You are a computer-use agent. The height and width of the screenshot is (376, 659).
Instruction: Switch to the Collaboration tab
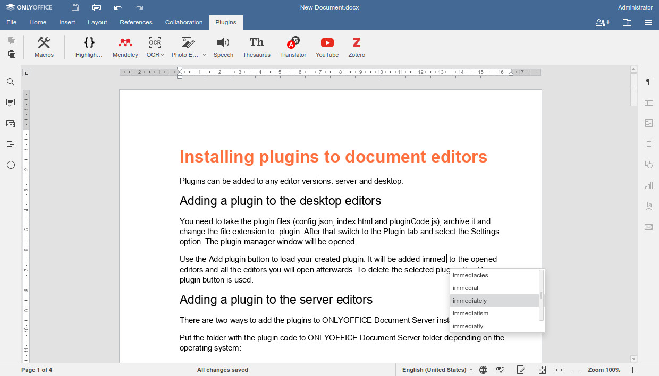coord(184,22)
